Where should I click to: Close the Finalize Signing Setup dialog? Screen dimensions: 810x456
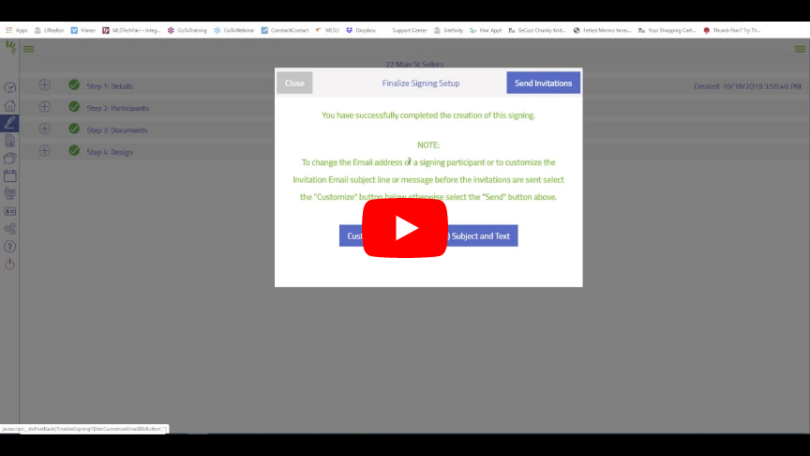(x=294, y=84)
